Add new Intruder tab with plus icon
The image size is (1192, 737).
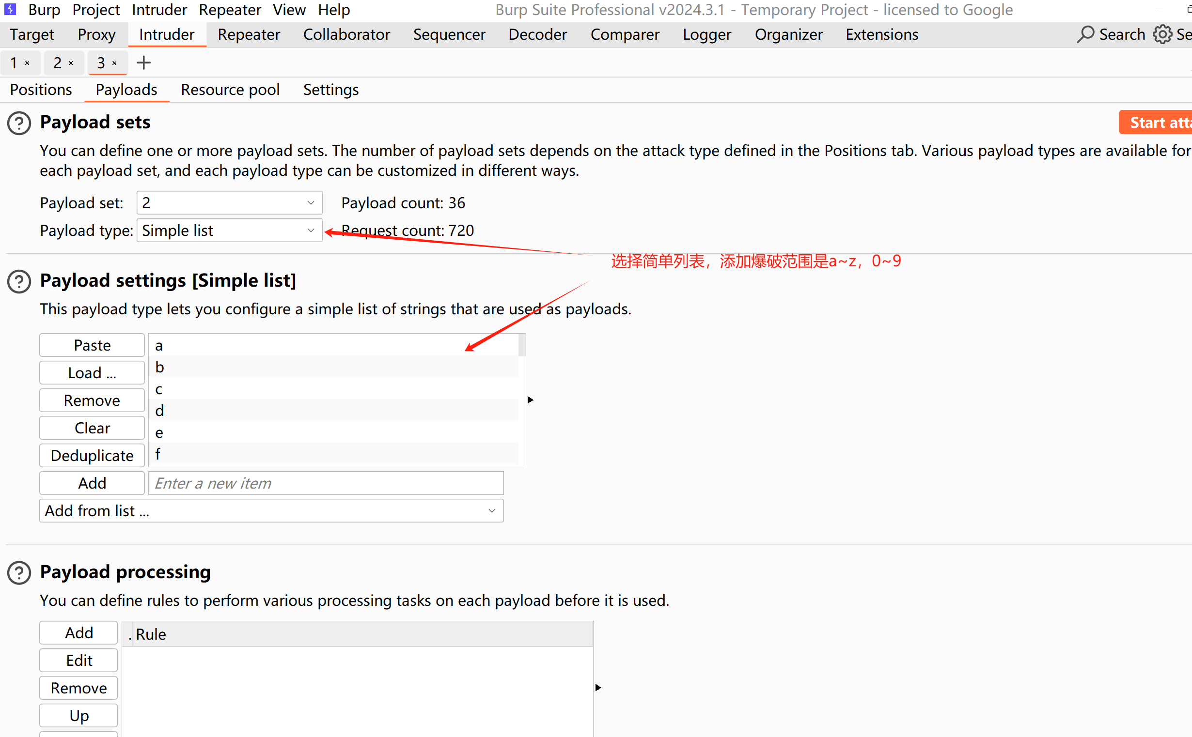143,63
